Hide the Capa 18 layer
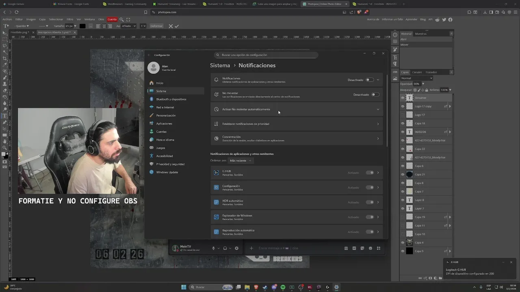This screenshot has width=520, height=292. coord(403,123)
